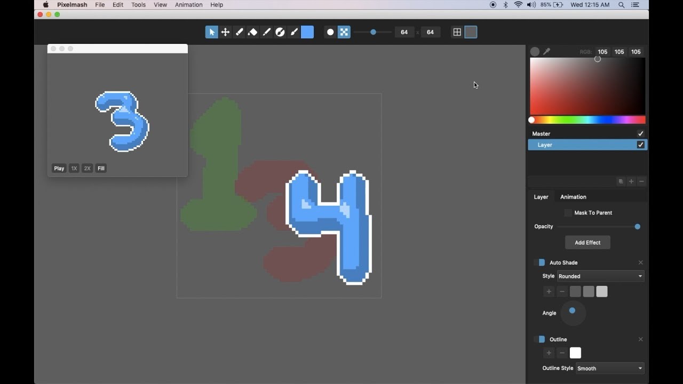Viewport: 683px width, 384px height.
Task: Select the paintbrush tool
Action: 294,32
